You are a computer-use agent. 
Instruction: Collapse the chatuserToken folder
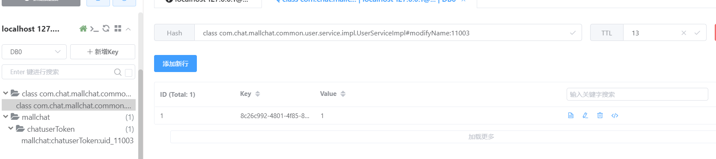(11, 128)
